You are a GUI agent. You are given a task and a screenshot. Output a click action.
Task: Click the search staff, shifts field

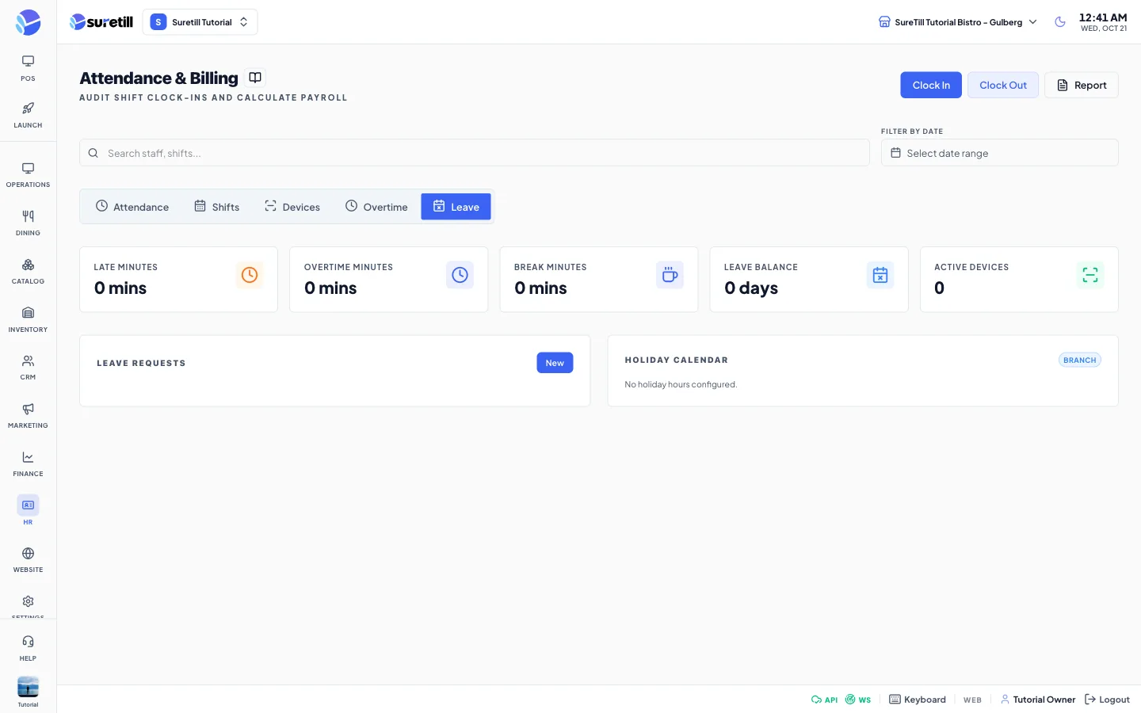point(475,153)
